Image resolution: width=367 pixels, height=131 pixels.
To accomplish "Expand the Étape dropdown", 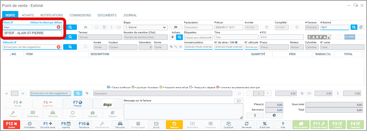I will click(145, 27).
